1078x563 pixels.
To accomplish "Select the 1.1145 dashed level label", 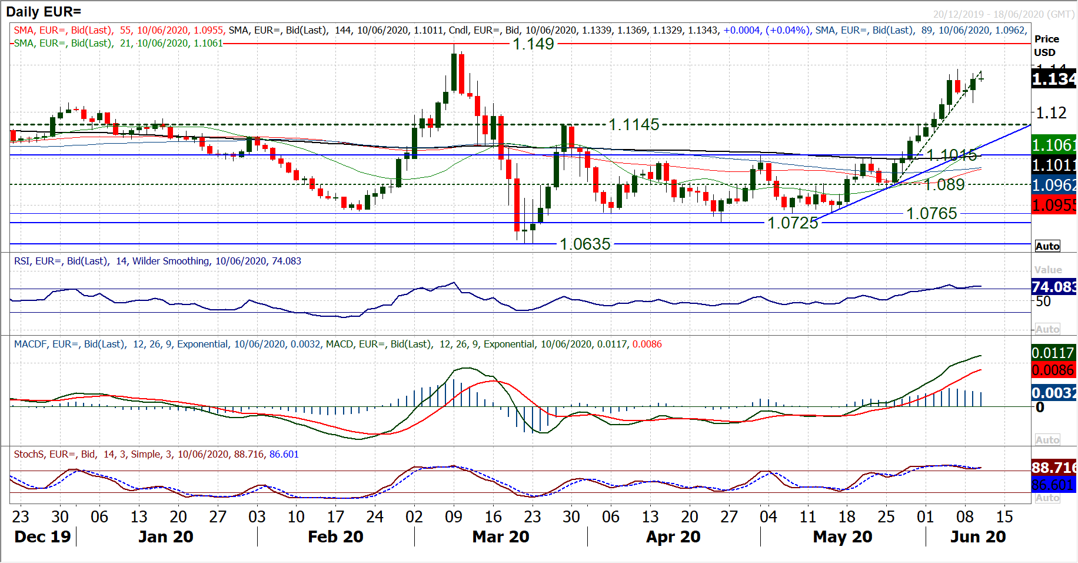I will (634, 125).
